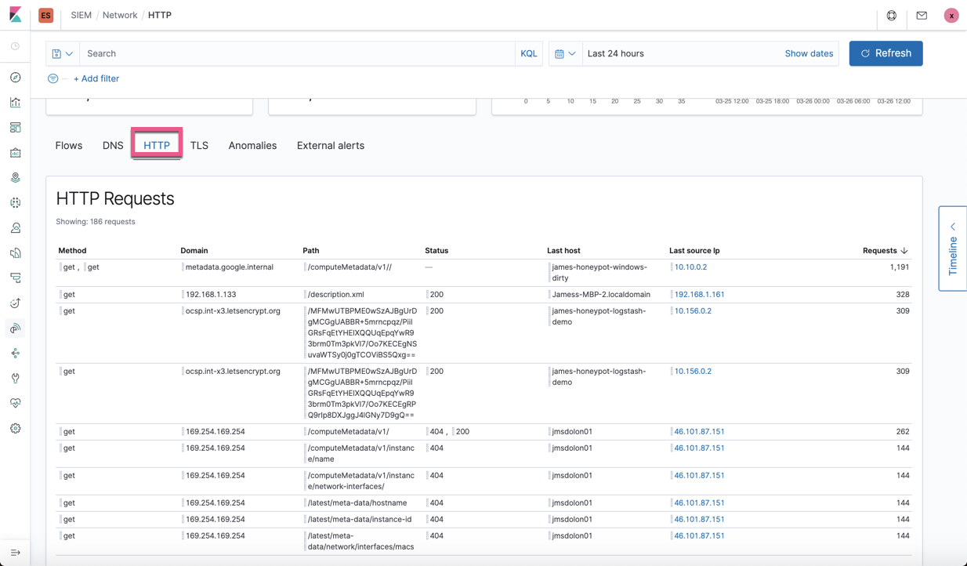Click Show dates link
The height and width of the screenshot is (566, 967).
[809, 53]
